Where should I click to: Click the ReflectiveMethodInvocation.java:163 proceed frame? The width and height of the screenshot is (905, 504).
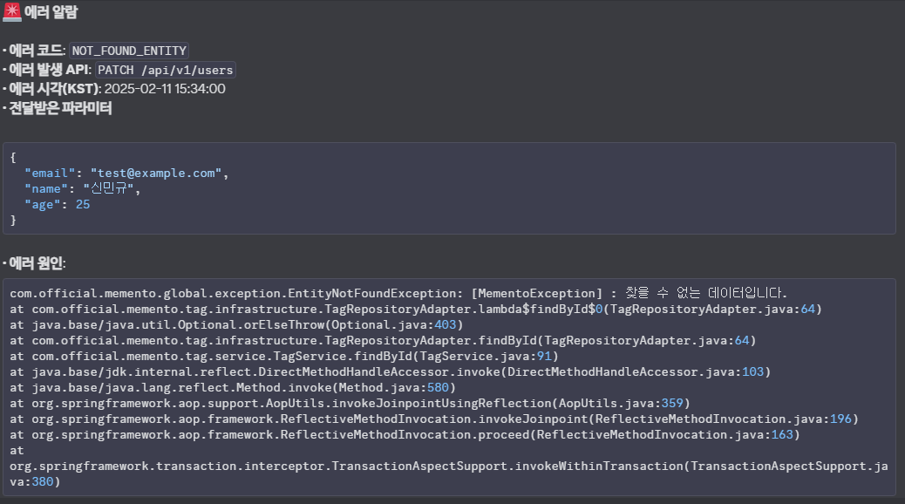tap(405, 434)
